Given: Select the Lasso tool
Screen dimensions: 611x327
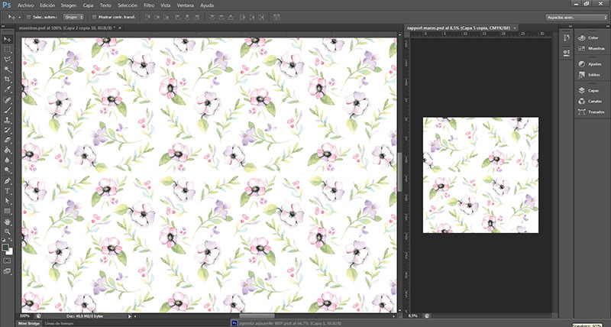Looking at the screenshot, I should [x=7, y=60].
